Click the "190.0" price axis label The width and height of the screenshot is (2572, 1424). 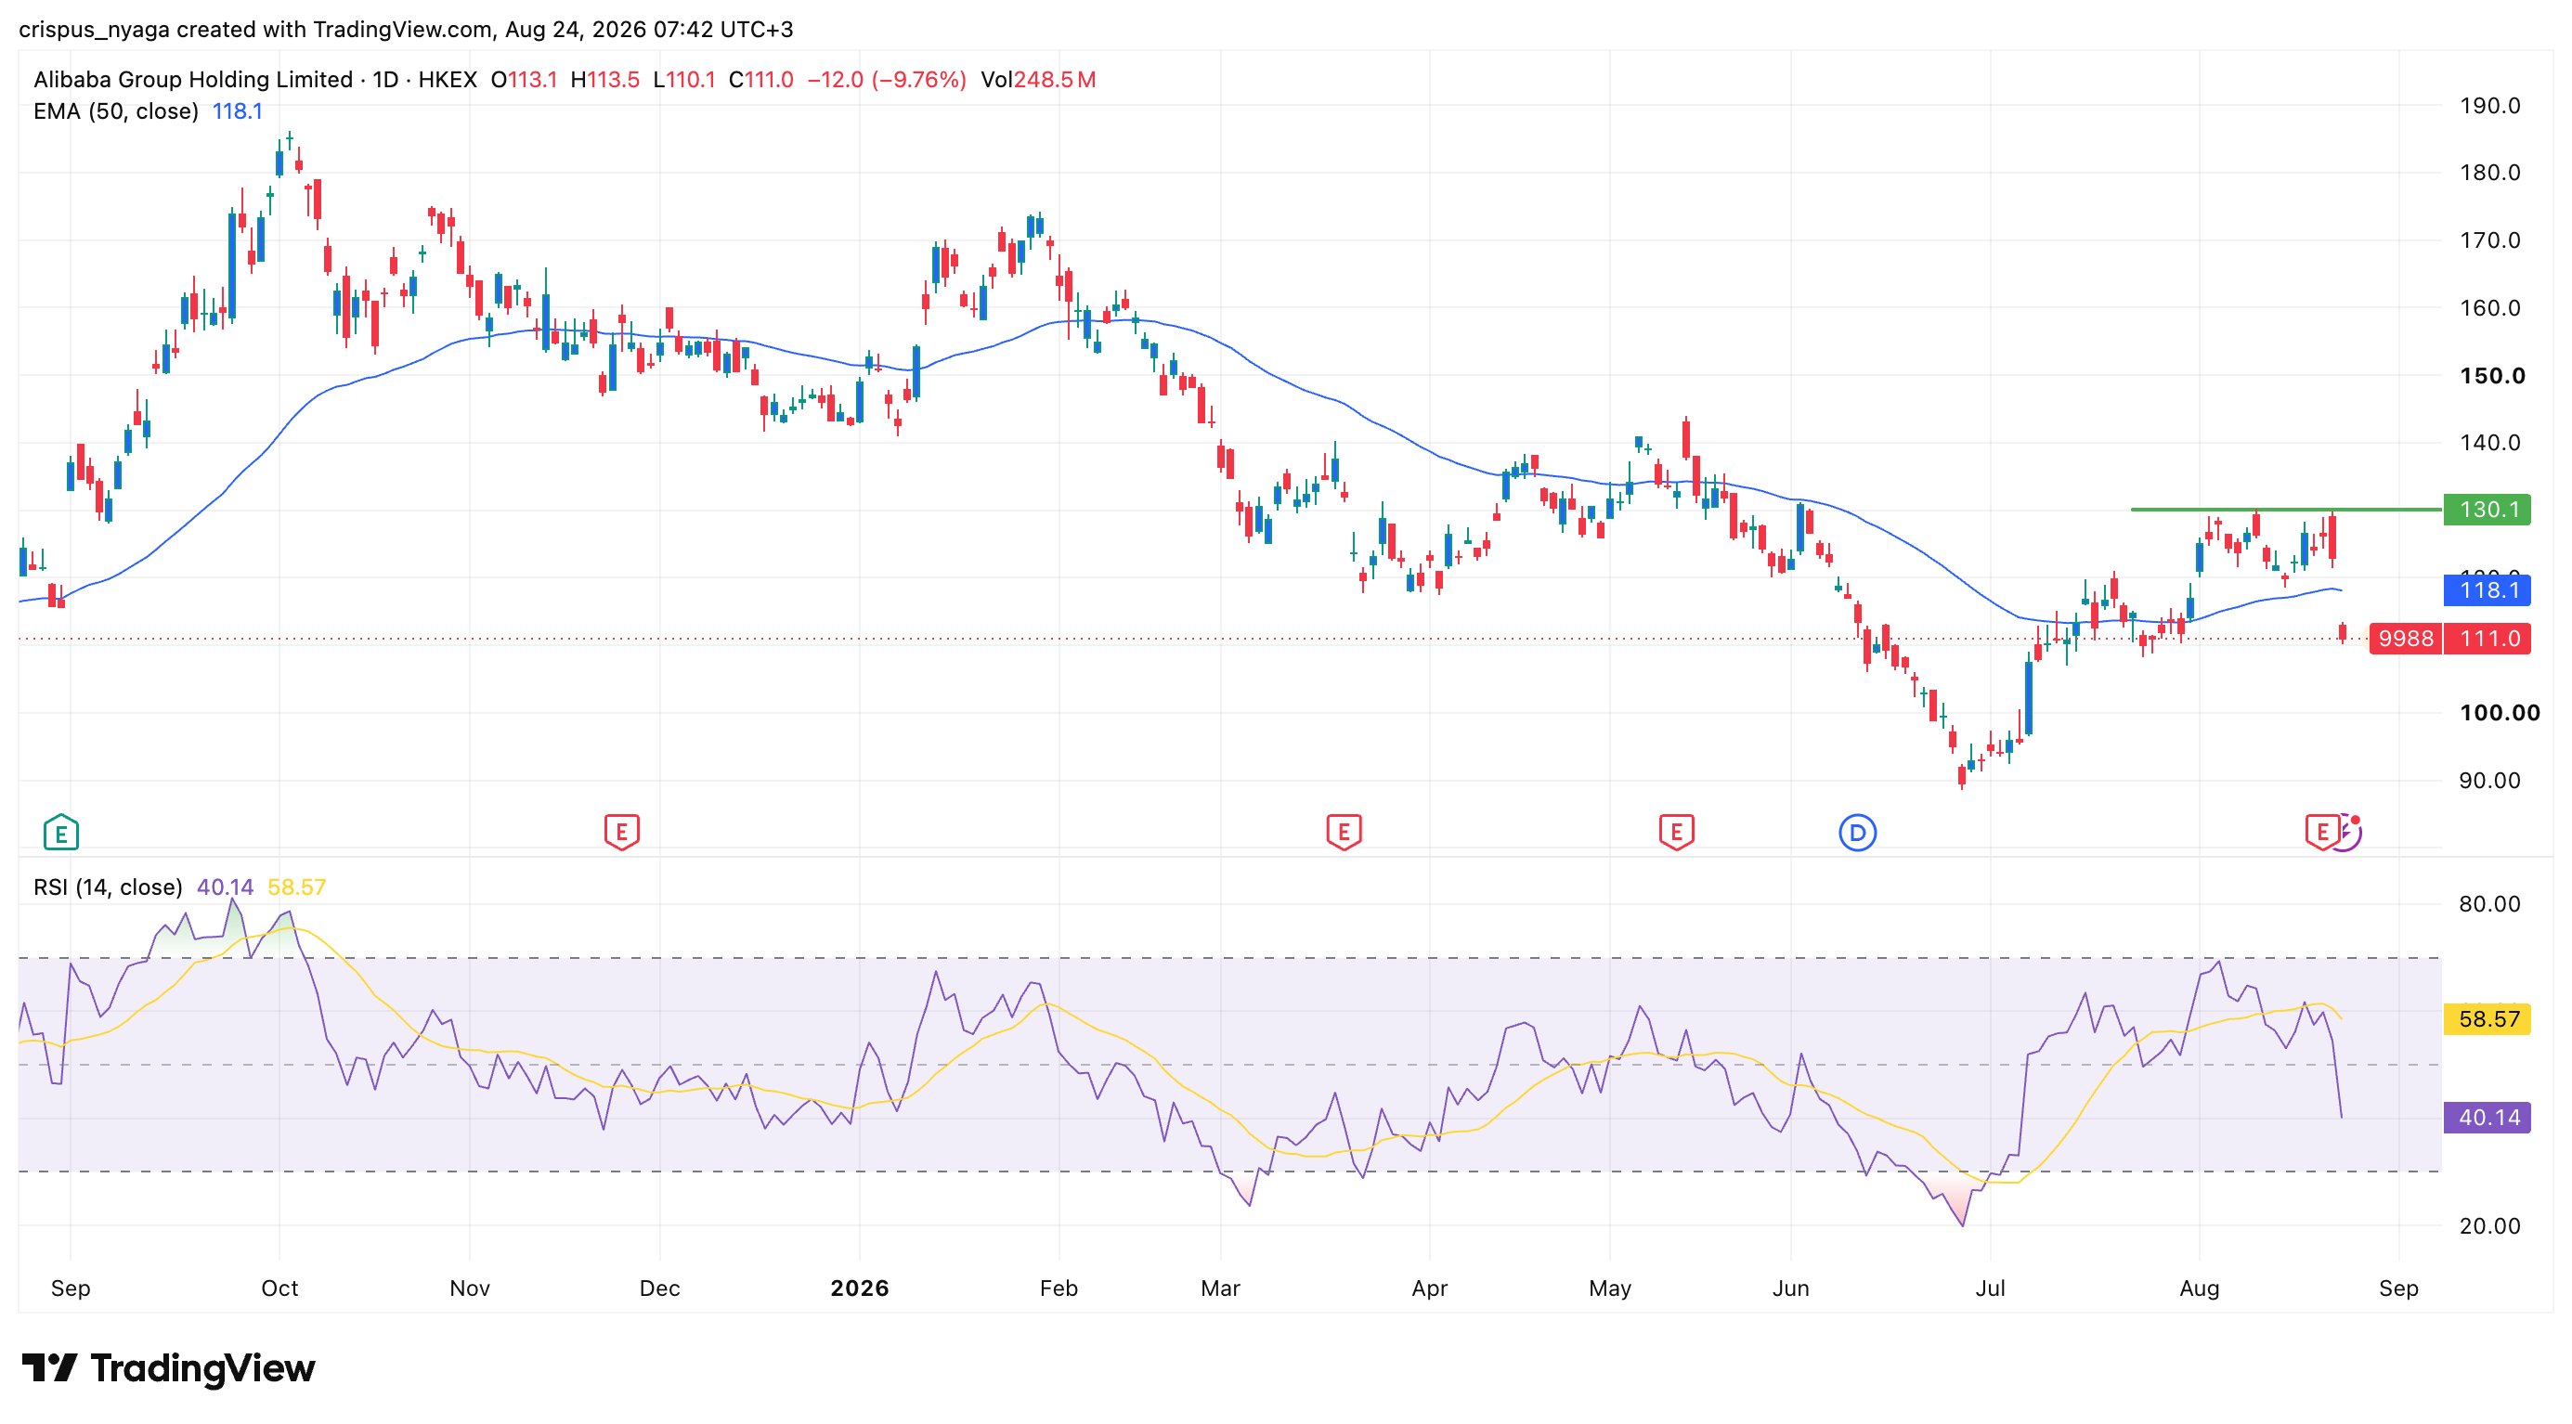pos(2489,106)
